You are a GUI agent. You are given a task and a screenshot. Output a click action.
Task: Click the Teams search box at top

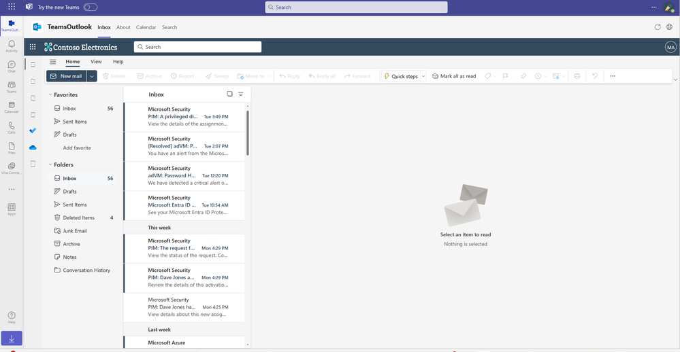(356, 7)
